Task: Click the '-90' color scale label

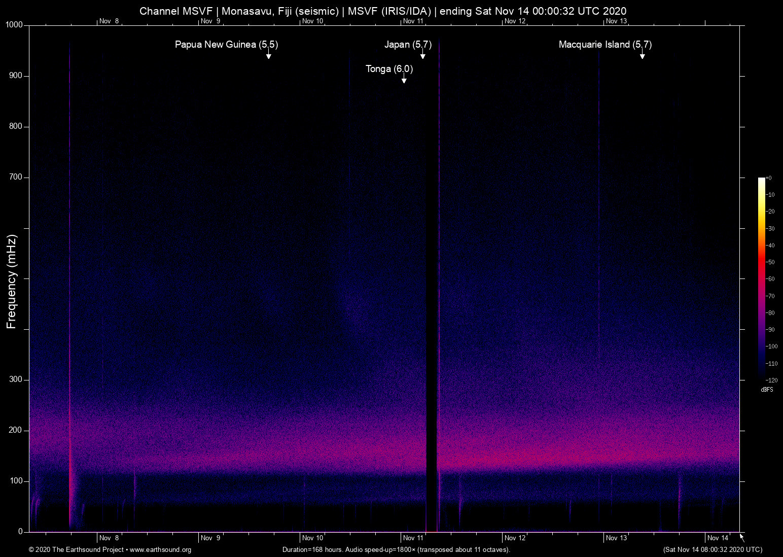Action: coord(770,330)
